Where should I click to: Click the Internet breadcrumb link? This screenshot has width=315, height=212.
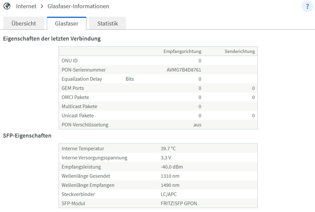pos(26,6)
